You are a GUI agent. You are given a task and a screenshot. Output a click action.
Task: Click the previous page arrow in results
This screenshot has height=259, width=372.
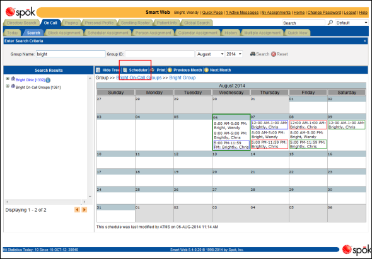(77, 210)
